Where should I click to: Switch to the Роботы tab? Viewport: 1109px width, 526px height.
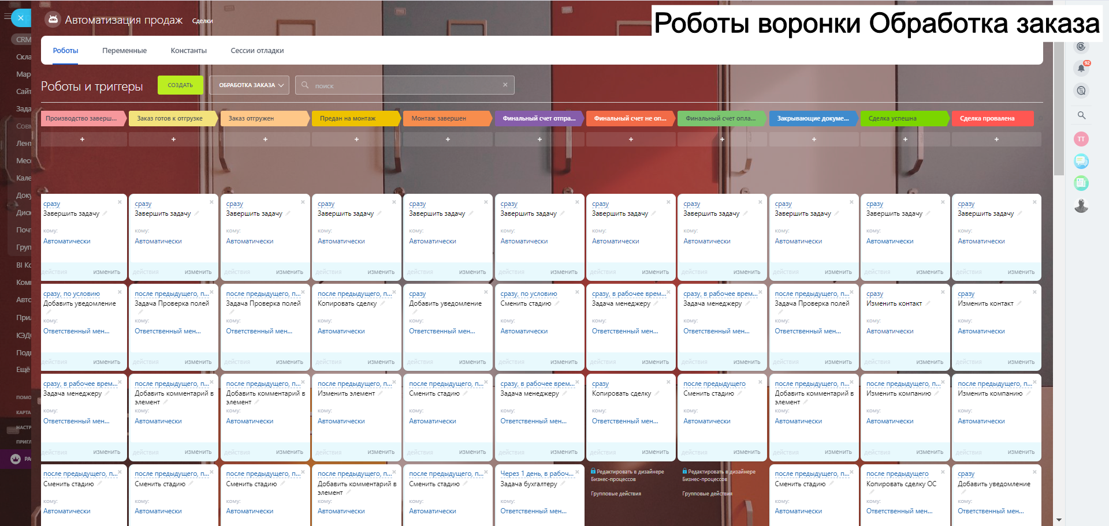coord(65,51)
